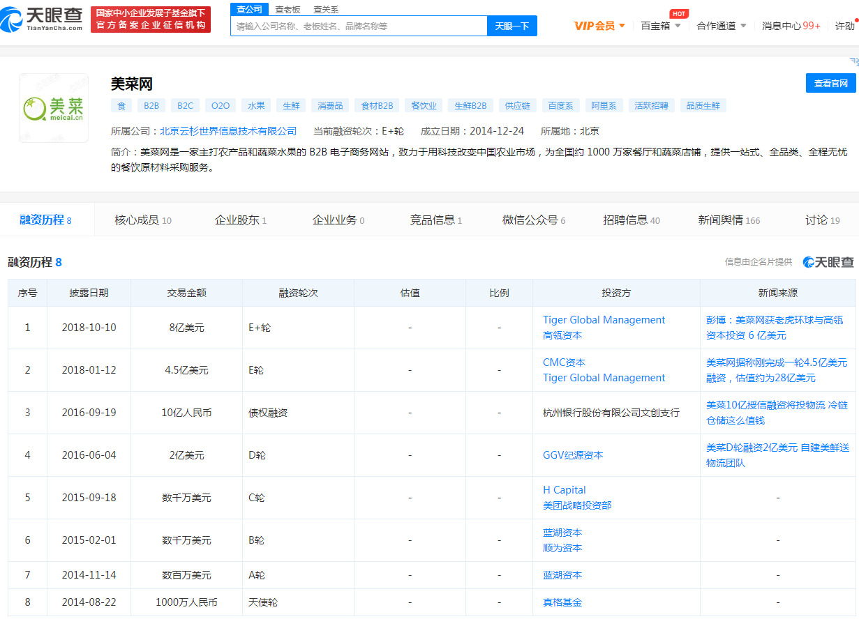Open GGV纪源资本 investor link
This screenshot has height=619, width=859.
(573, 455)
